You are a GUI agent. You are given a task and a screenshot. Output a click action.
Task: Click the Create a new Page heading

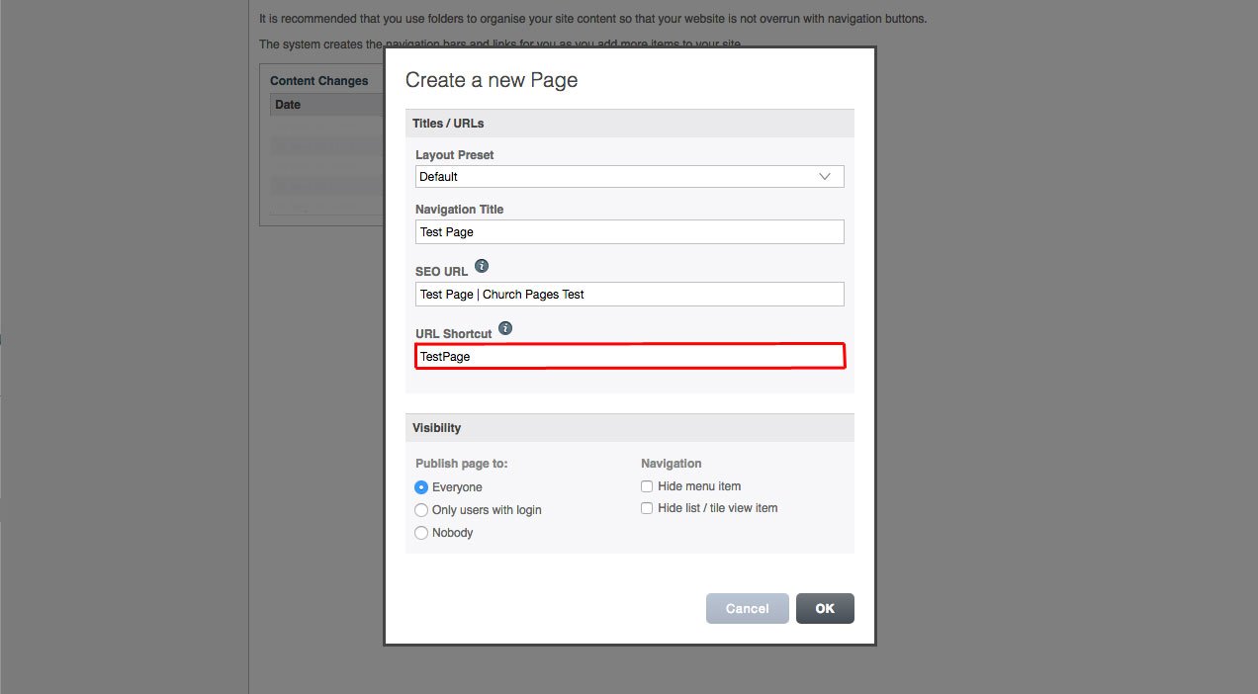tap(492, 81)
